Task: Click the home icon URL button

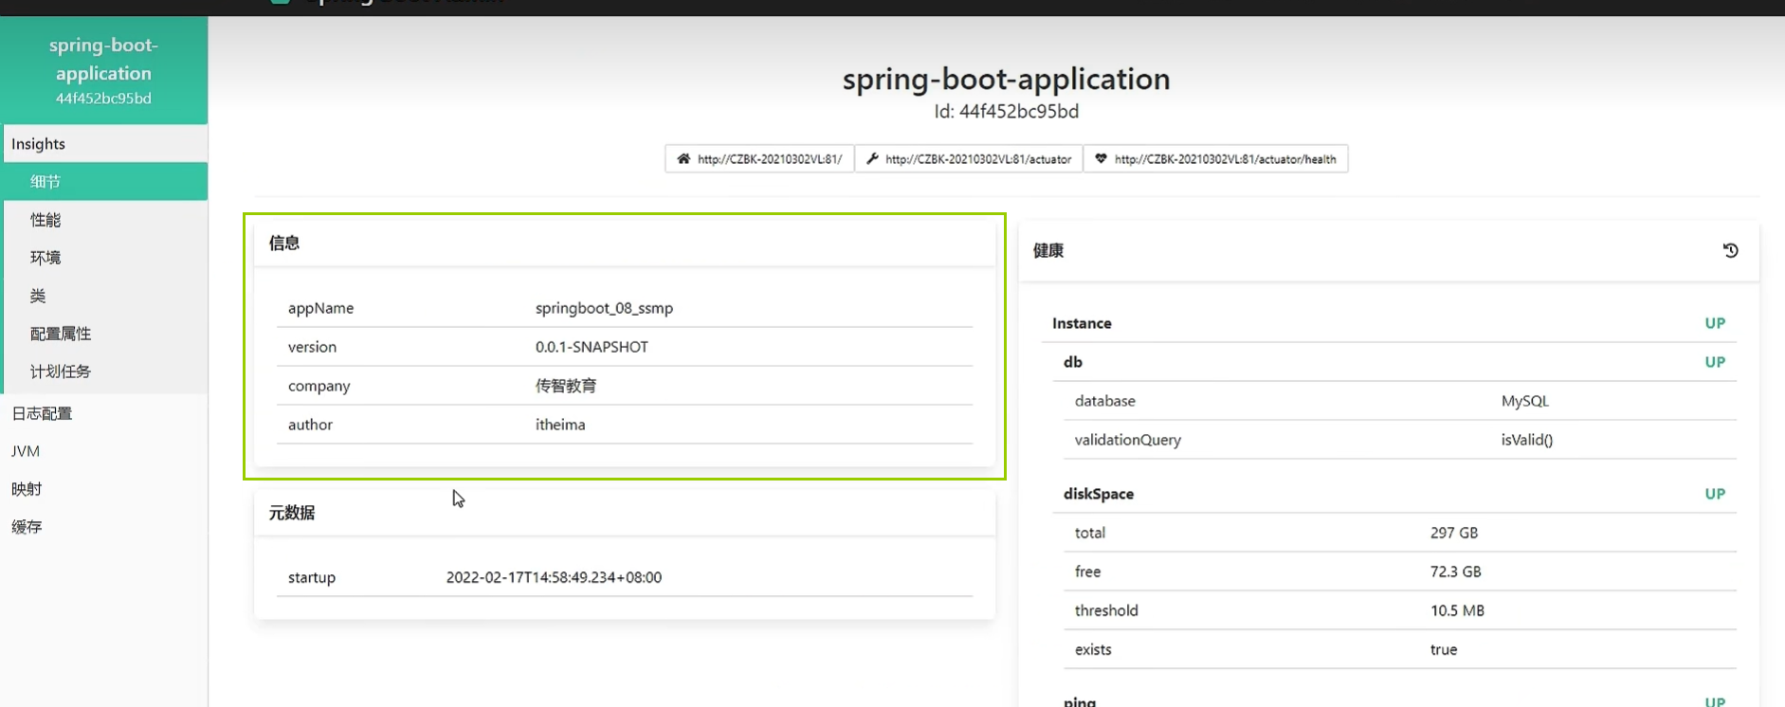Action: [x=759, y=159]
